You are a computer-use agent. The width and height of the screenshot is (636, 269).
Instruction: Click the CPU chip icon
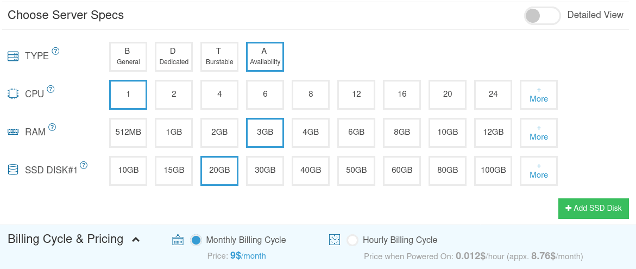[x=13, y=94]
